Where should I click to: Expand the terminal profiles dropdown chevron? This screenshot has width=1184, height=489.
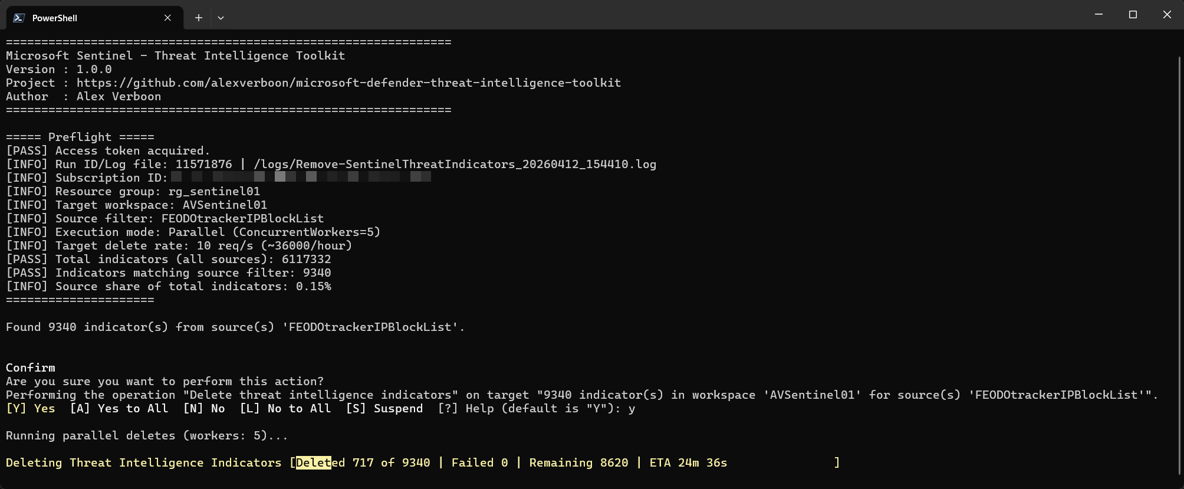click(x=221, y=18)
